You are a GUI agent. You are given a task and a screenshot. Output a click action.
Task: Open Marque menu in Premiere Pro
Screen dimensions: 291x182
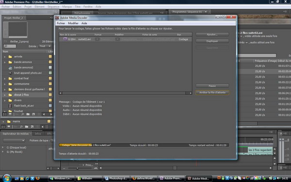point(67,7)
